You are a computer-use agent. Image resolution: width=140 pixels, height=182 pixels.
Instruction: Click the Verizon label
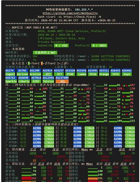click(22, 74)
